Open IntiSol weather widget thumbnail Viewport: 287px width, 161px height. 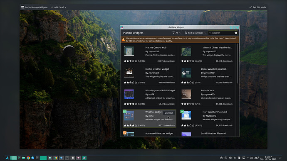129,73
